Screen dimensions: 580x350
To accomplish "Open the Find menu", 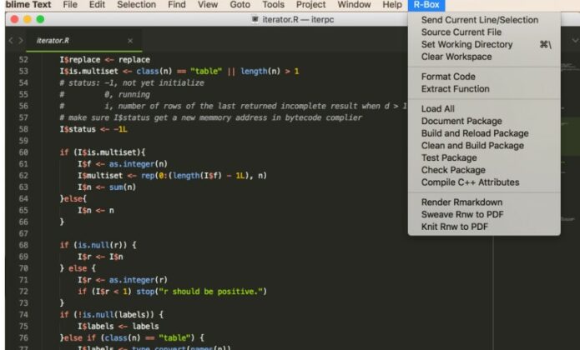I will point(176,5).
